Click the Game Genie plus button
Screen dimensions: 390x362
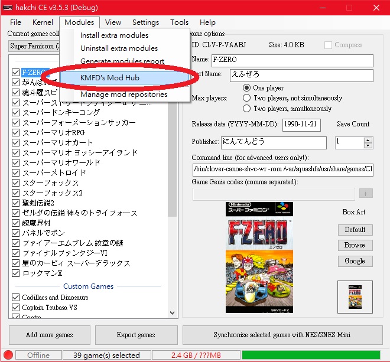click(x=366, y=194)
